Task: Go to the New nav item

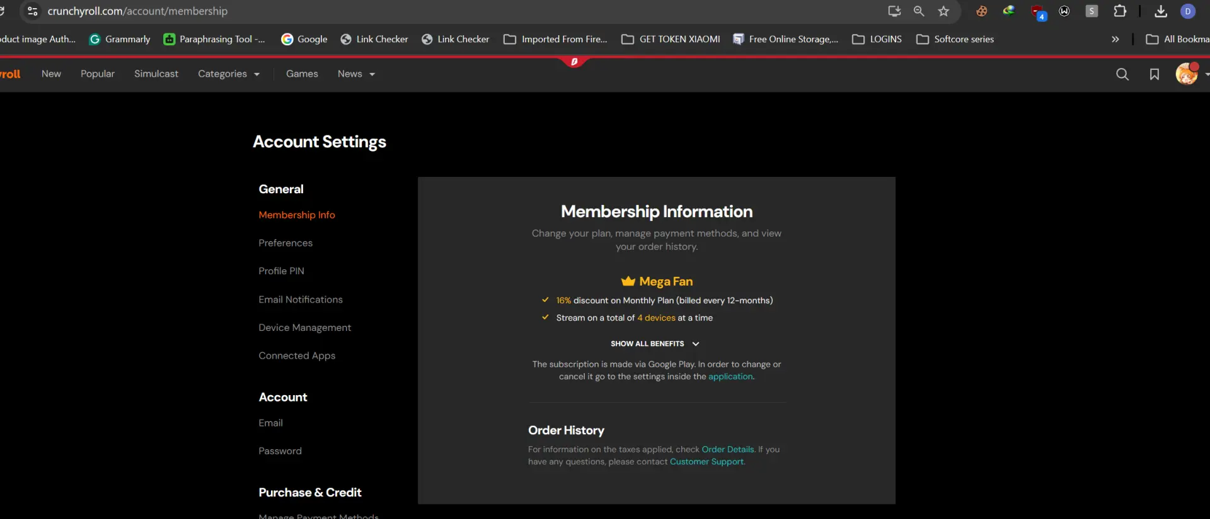Action: pos(51,74)
